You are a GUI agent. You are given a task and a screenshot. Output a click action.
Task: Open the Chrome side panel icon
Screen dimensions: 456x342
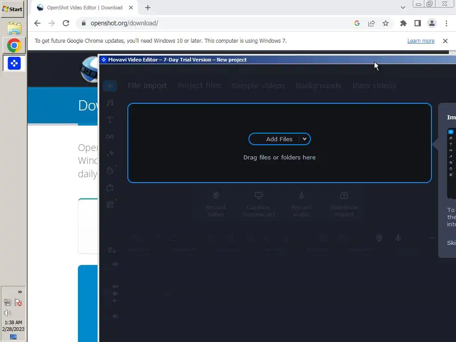pos(418,23)
